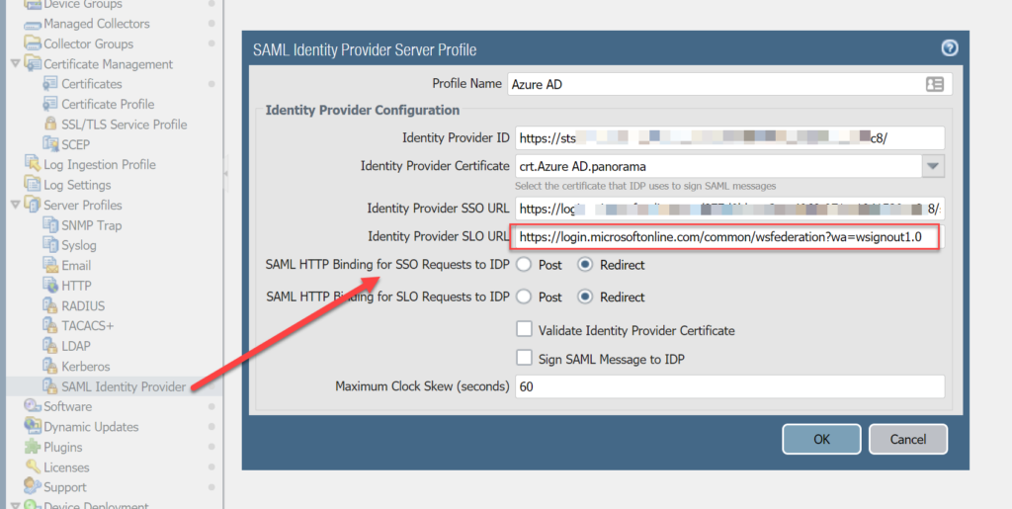Click the Email envelope icon
The height and width of the screenshot is (509, 1012).
pos(50,265)
